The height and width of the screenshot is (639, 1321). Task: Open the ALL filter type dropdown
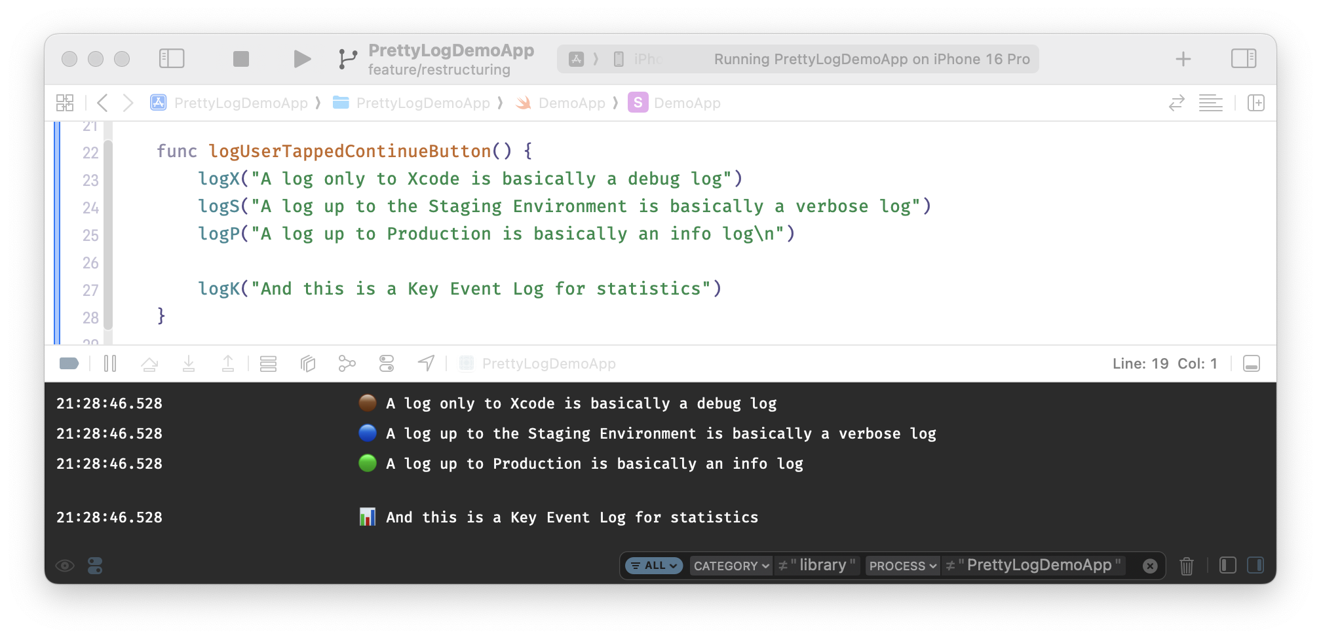tap(654, 566)
